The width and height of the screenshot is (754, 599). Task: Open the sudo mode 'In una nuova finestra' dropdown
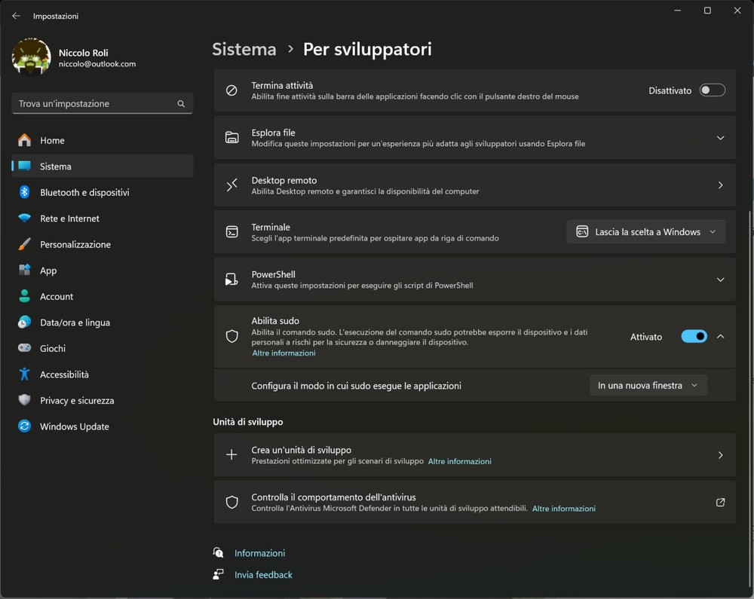point(648,386)
